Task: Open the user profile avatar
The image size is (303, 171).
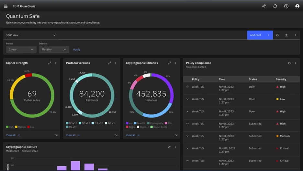Action: (x=297, y=6)
